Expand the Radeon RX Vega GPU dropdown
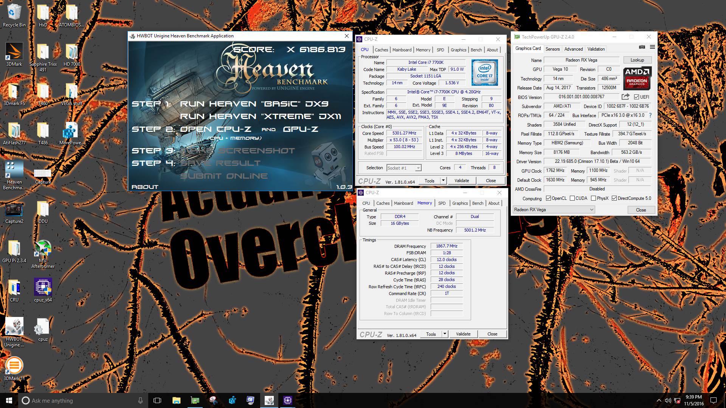The image size is (726, 408). (554, 210)
